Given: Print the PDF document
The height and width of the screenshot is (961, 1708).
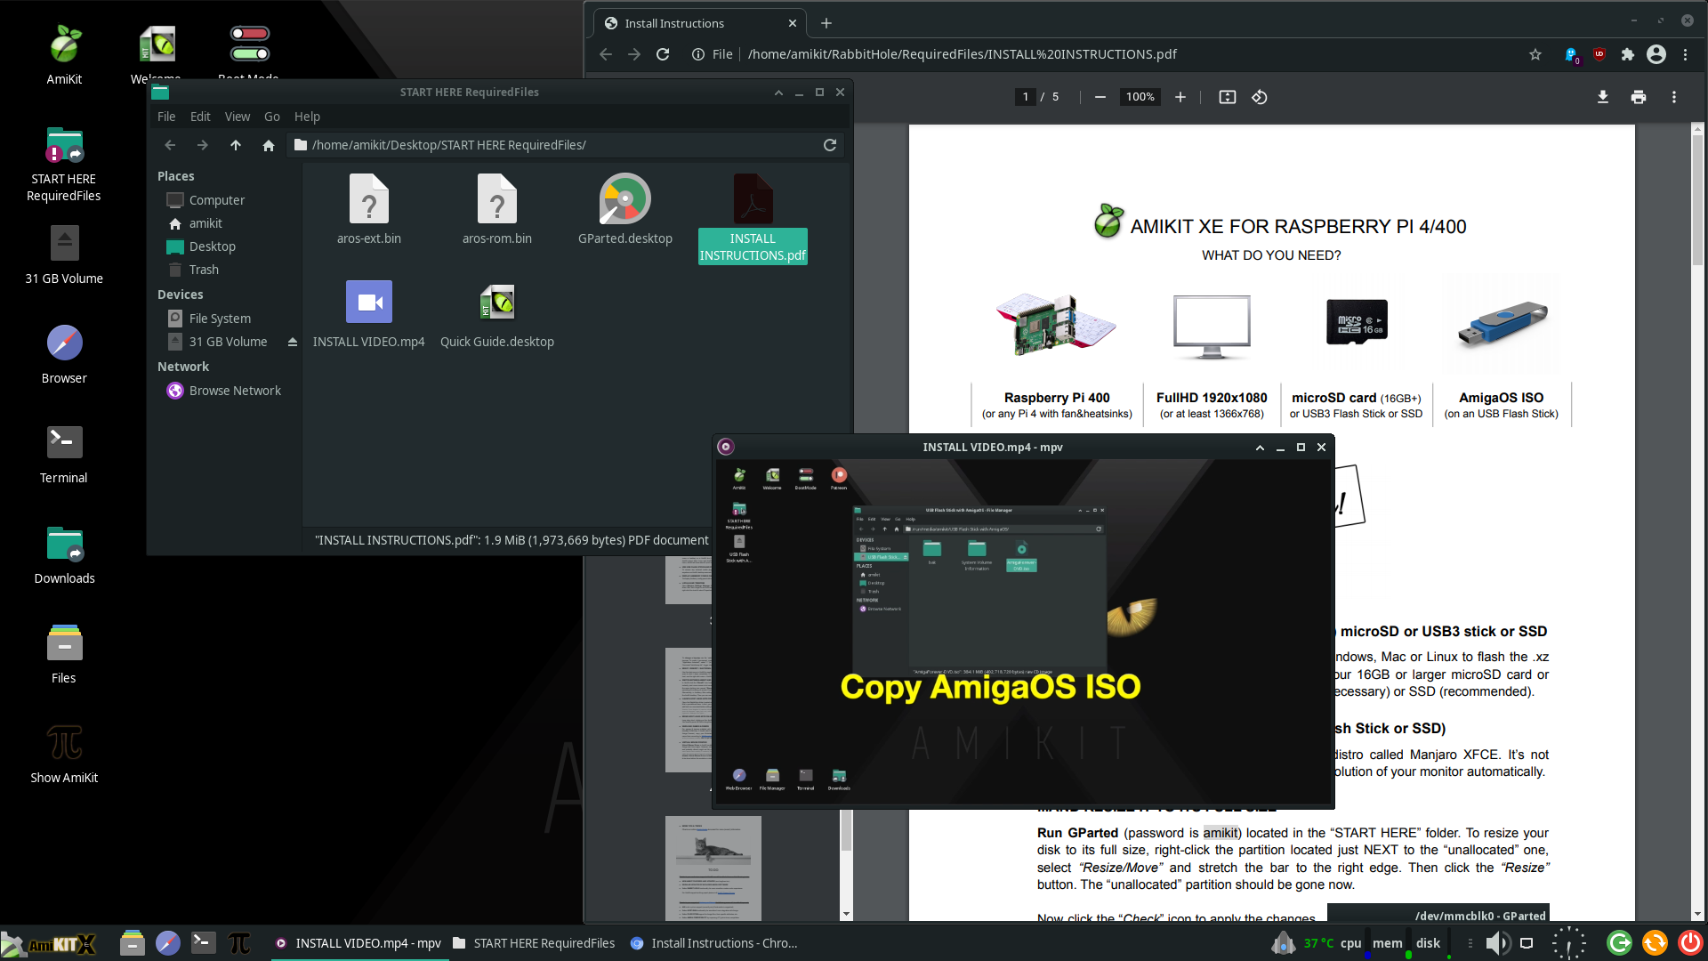Looking at the screenshot, I should pos(1638,97).
